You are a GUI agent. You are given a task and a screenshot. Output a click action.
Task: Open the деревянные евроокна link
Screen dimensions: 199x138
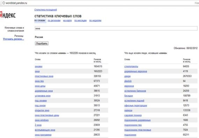(136, 71)
